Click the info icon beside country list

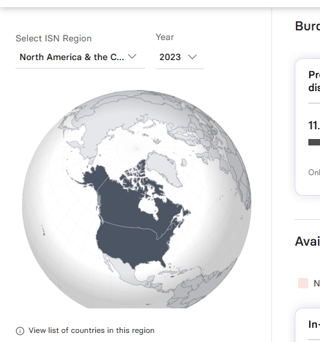pyautogui.click(x=20, y=331)
